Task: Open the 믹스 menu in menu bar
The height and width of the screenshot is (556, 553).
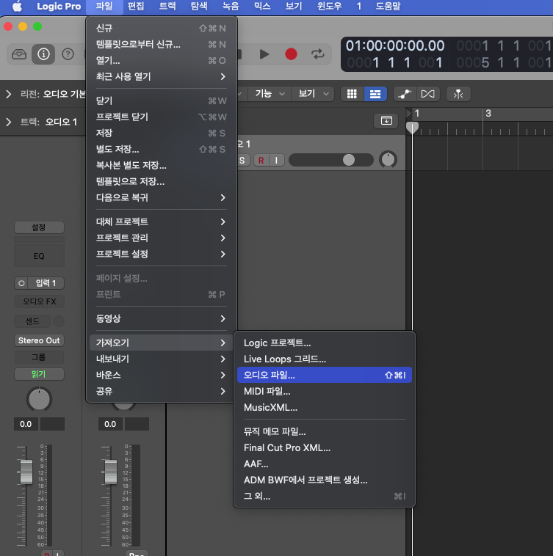Action: click(262, 7)
